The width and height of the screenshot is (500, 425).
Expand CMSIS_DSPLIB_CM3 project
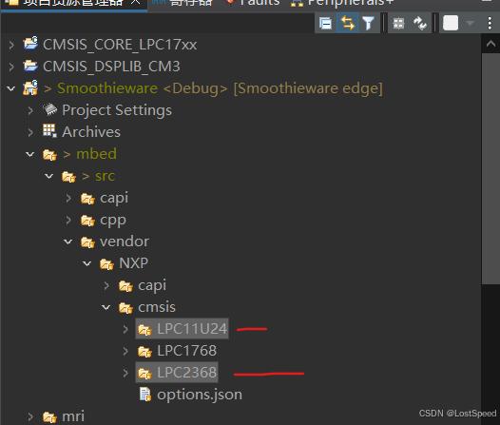click(x=11, y=67)
